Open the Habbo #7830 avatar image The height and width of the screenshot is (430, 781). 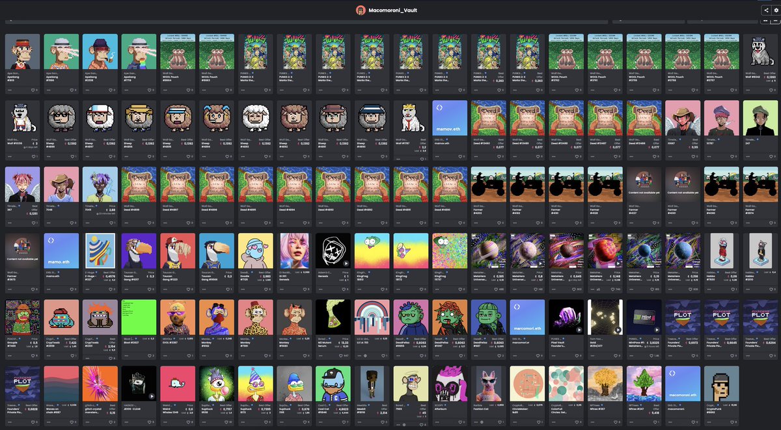click(x=723, y=250)
